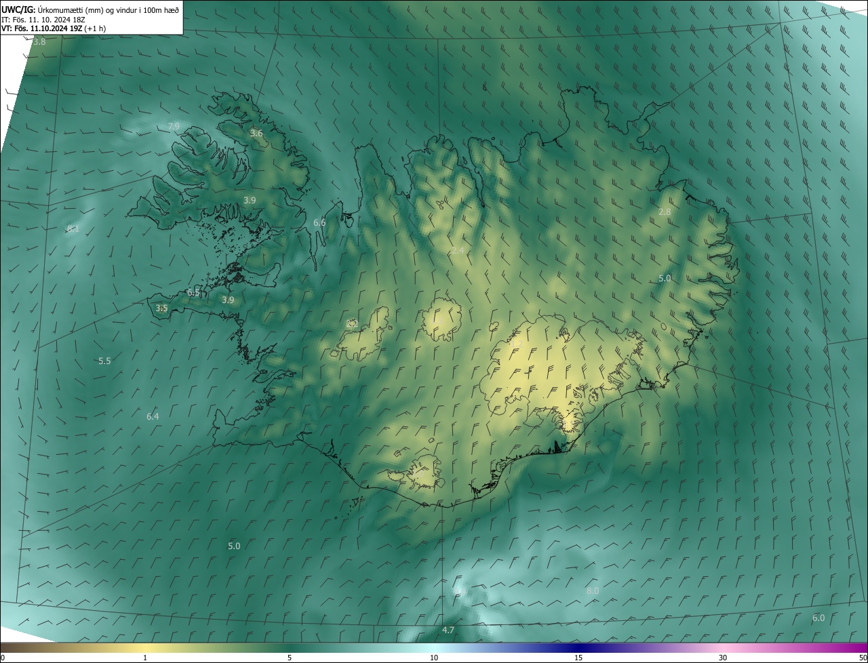Click the color scale tick label 5
This screenshot has height=663, width=868.
tap(290, 658)
